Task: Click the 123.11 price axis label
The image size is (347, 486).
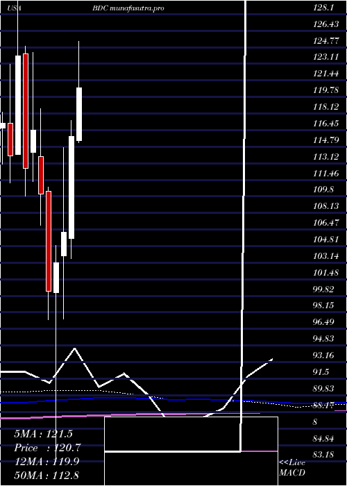Action: tap(326, 58)
